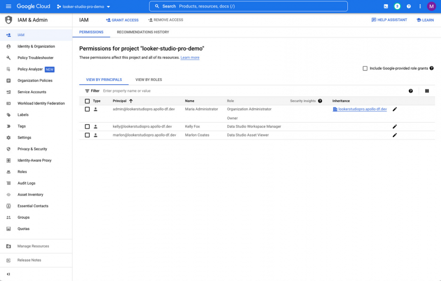Toggle Include Google-provided role grants checkbox
Screen dimensions: 441x281
click(365, 68)
